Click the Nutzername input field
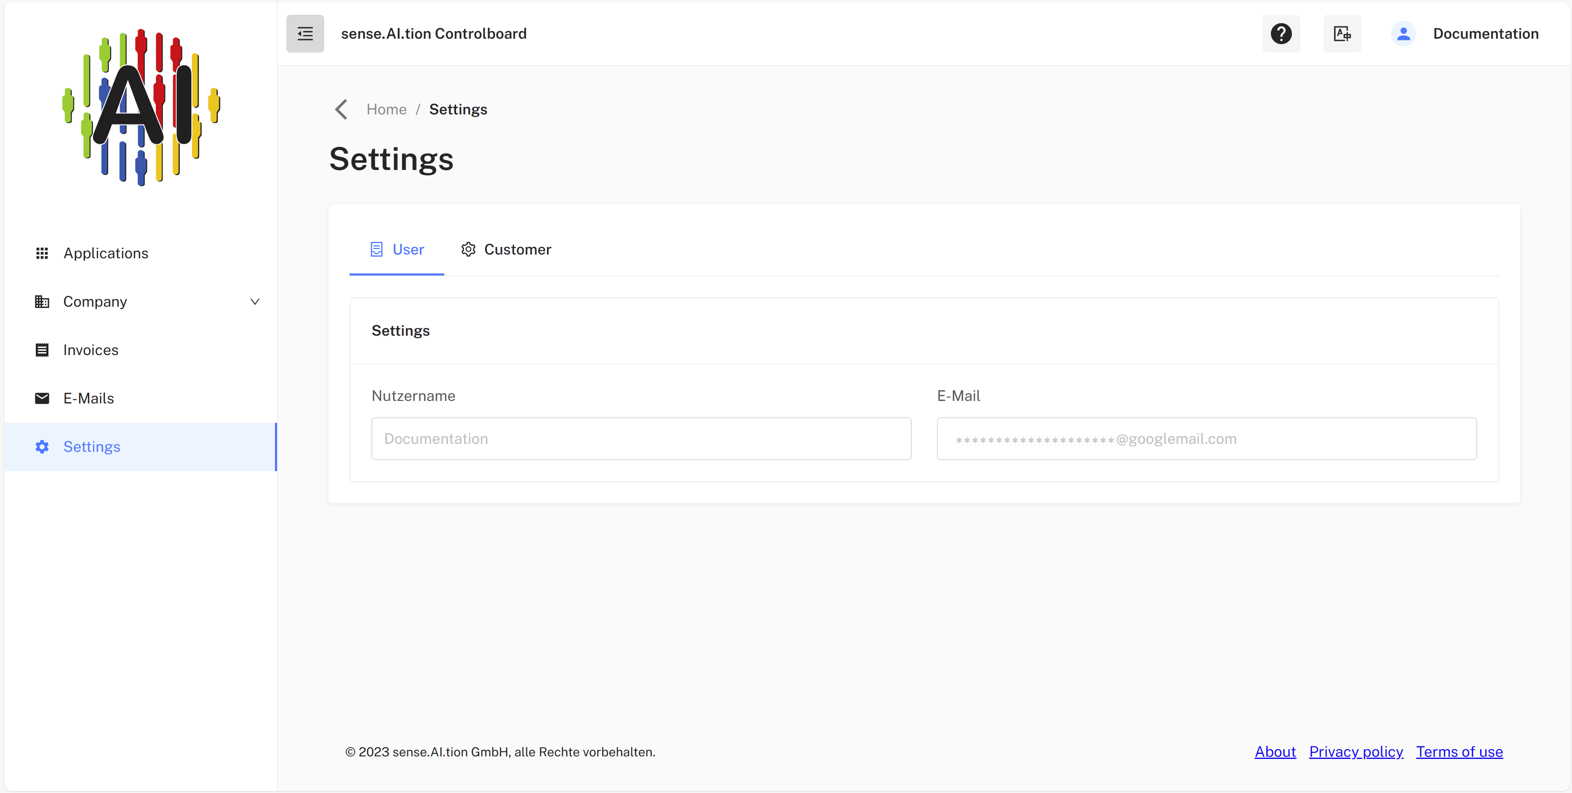1572x793 pixels. 641,439
